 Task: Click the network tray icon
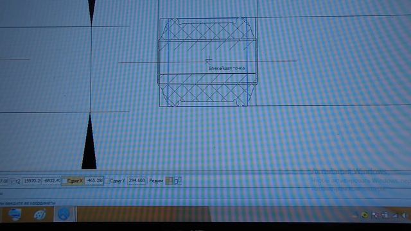[x=385, y=216]
